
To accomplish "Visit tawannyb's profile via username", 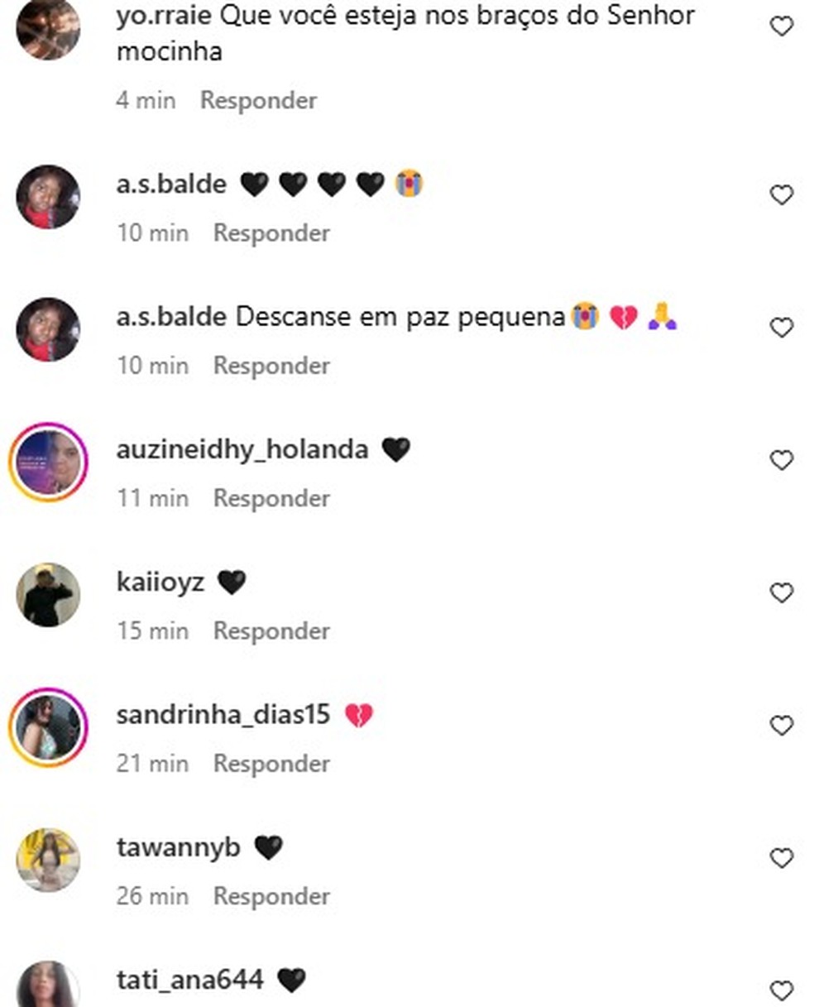I will click(179, 848).
